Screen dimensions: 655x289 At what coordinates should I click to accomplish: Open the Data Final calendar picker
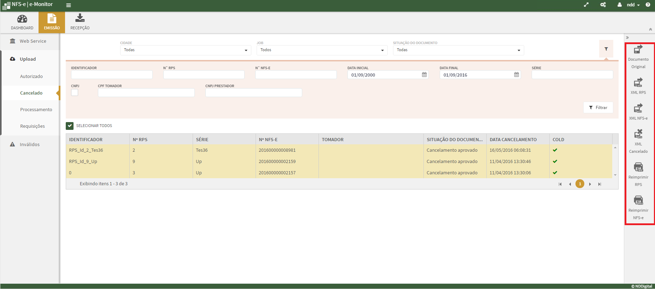coord(516,75)
